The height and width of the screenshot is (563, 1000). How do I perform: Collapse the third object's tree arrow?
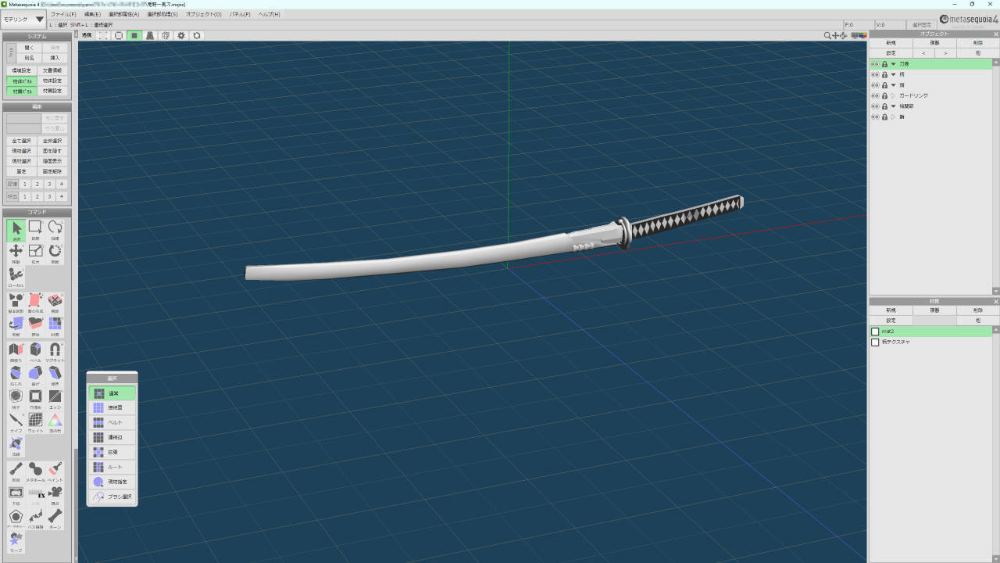893,85
